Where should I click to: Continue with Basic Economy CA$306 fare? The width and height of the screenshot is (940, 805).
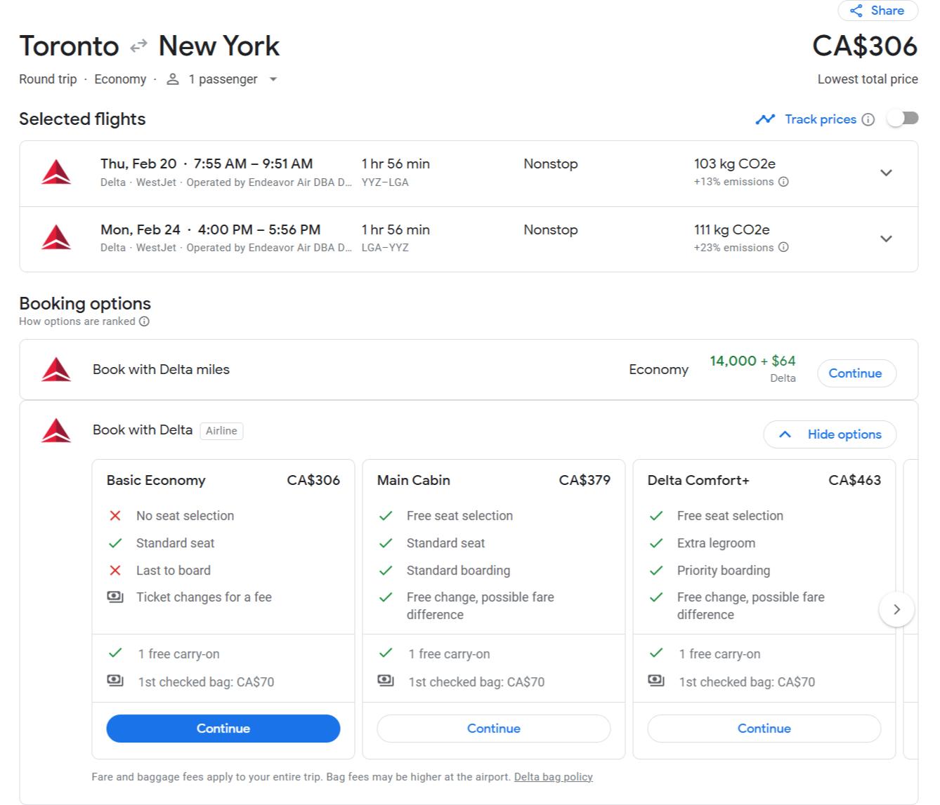click(x=223, y=729)
